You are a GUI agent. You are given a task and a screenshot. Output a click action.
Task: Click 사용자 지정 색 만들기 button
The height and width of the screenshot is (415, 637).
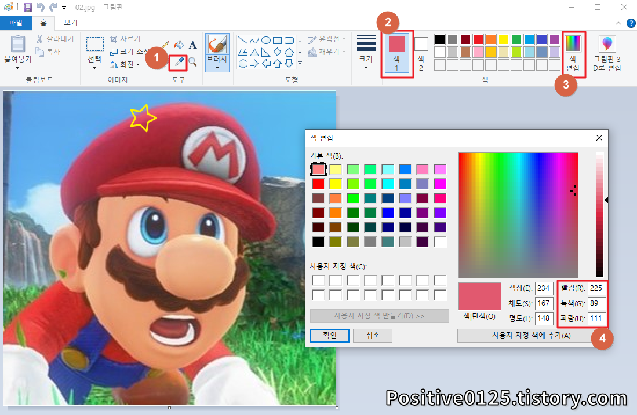pos(380,315)
